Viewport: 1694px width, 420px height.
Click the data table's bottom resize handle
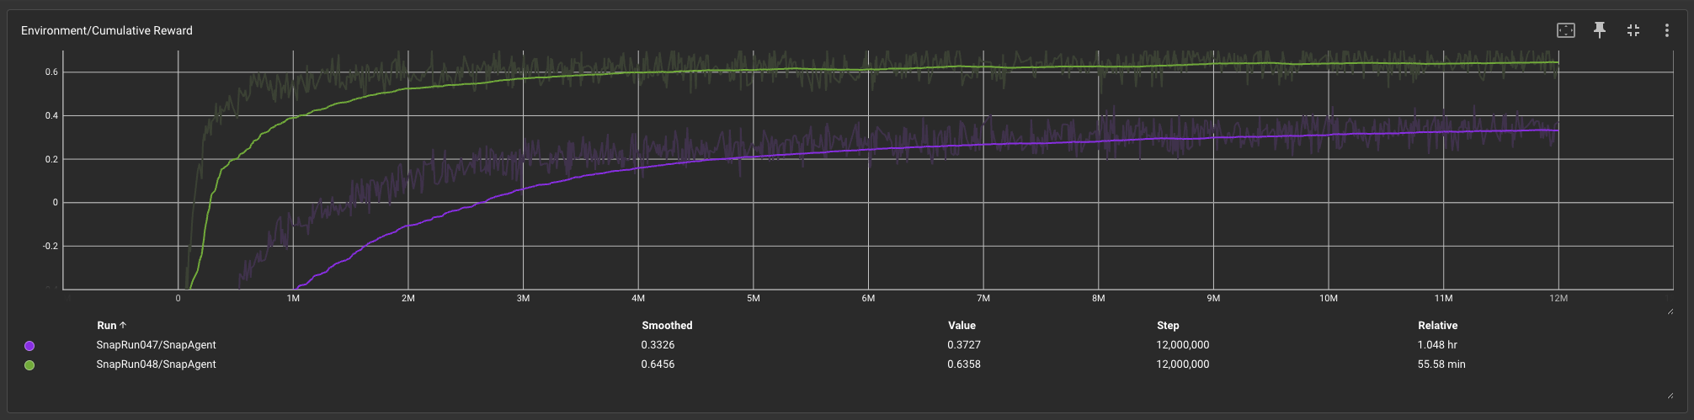click(1670, 395)
